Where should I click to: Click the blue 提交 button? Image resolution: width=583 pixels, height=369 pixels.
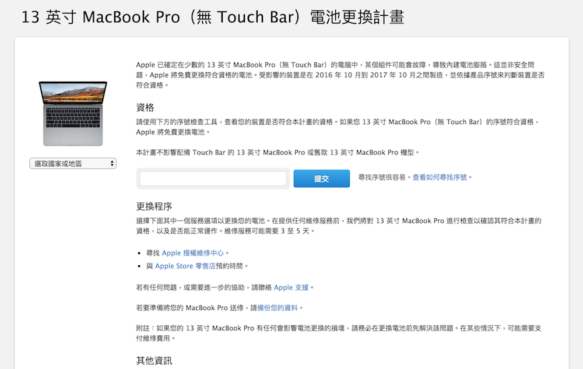point(322,179)
